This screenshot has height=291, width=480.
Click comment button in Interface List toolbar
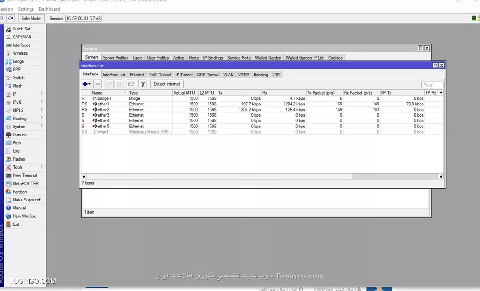coord(131,84)
